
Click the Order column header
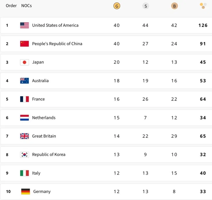pyautogui.click(x=11, y=6)
